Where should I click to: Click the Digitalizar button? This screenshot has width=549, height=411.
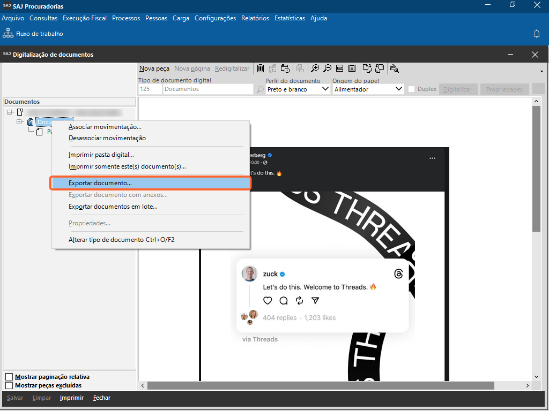coord(457,89)
